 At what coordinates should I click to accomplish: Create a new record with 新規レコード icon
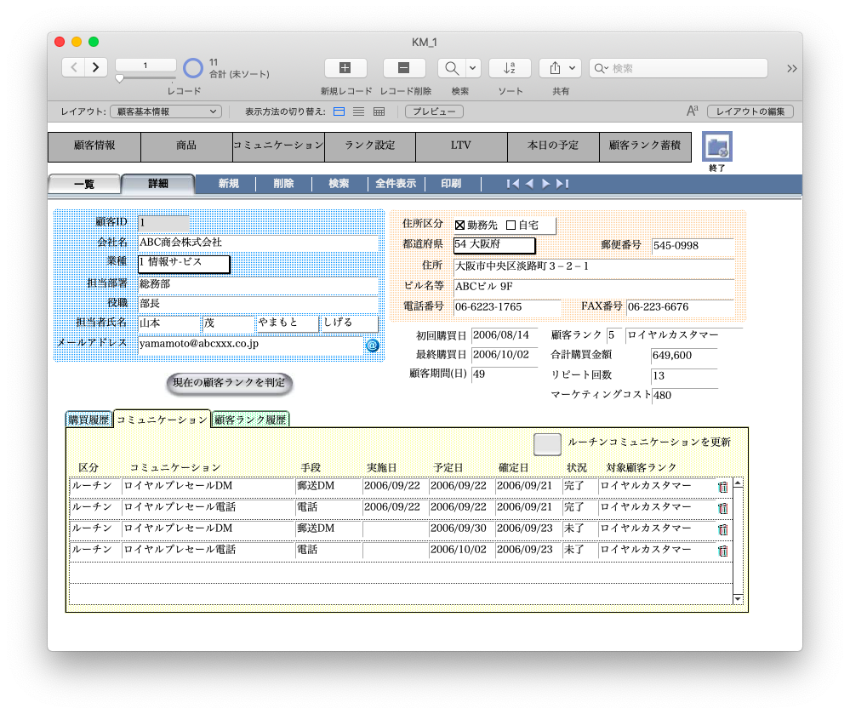[345, 67]
